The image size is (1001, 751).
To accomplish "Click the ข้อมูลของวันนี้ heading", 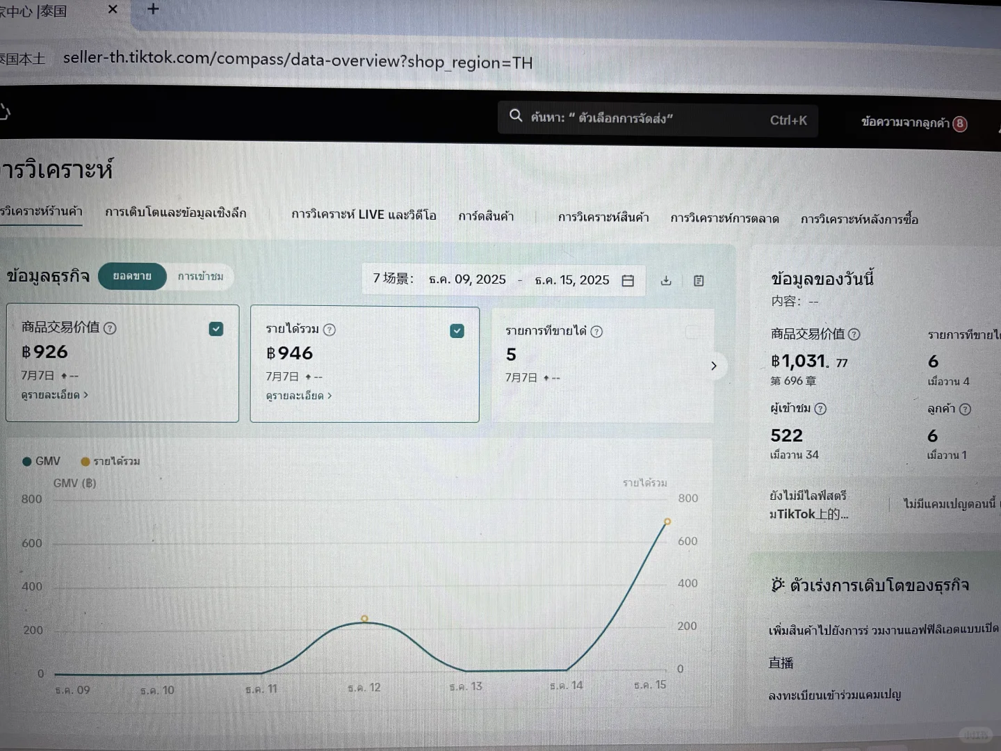I will (822, 279).
